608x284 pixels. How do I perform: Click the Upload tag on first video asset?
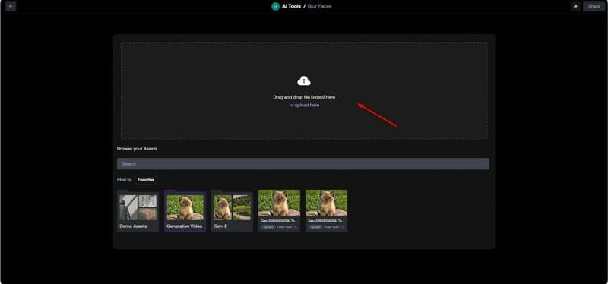point(268,227)
